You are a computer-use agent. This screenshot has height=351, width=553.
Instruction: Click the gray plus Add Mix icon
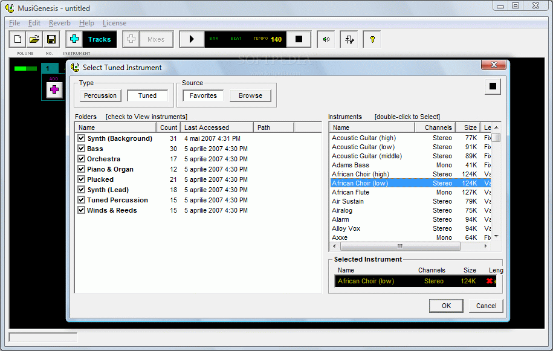[131, 39]
